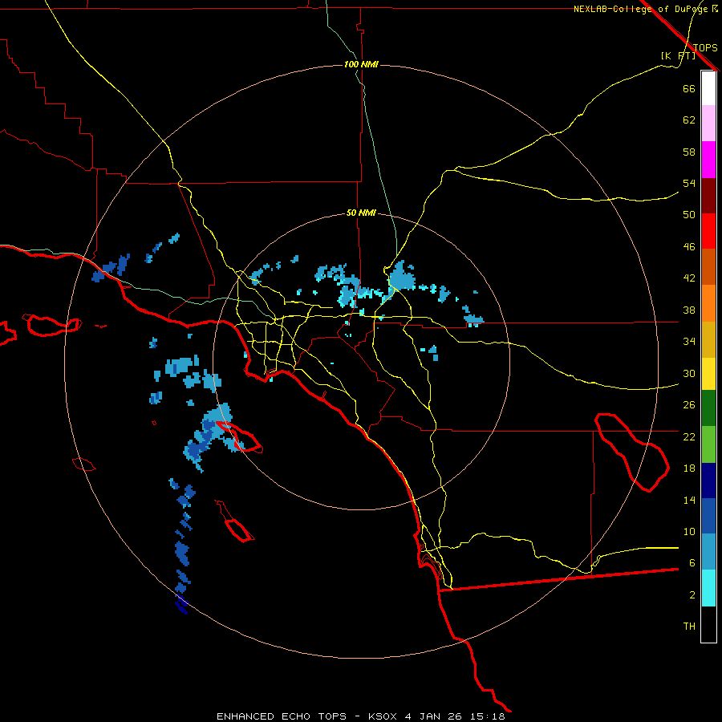Click the legend value '46'
722x722 pixels.
click(689, 247)
